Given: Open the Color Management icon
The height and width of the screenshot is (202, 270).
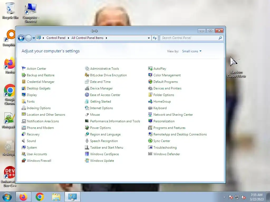Looking at the screenshot, I should [x=150, y=75].
